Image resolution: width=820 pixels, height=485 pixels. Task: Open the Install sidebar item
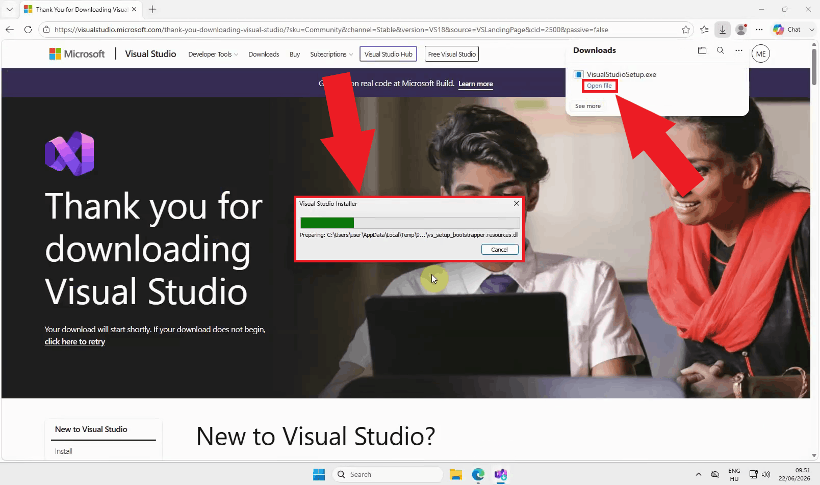(x=64, y=451)
